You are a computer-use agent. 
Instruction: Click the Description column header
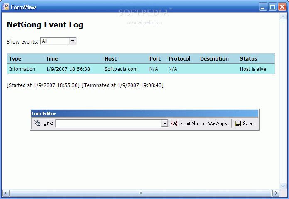click(214, 59)
